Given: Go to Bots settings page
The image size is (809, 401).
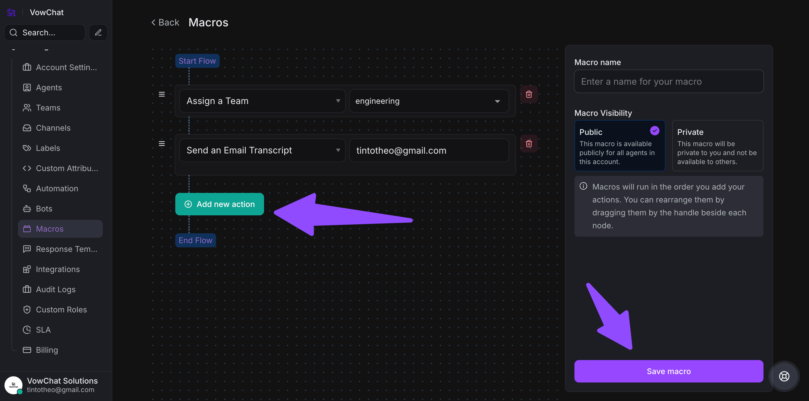Looking at the screenshot, I should (44, 209).
